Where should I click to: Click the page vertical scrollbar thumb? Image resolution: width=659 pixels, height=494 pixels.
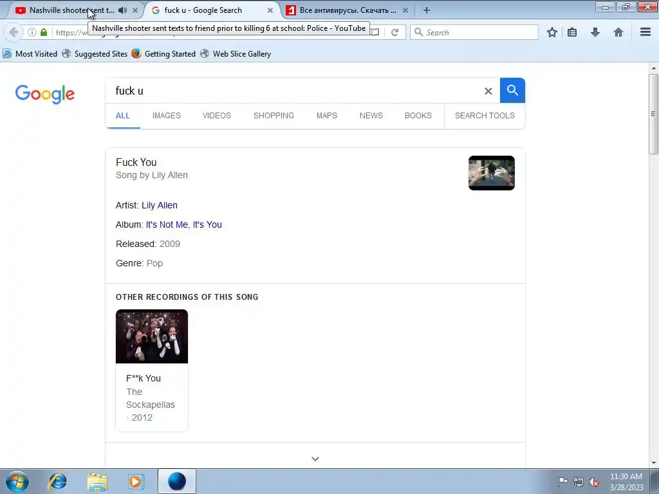click(653, 114)
